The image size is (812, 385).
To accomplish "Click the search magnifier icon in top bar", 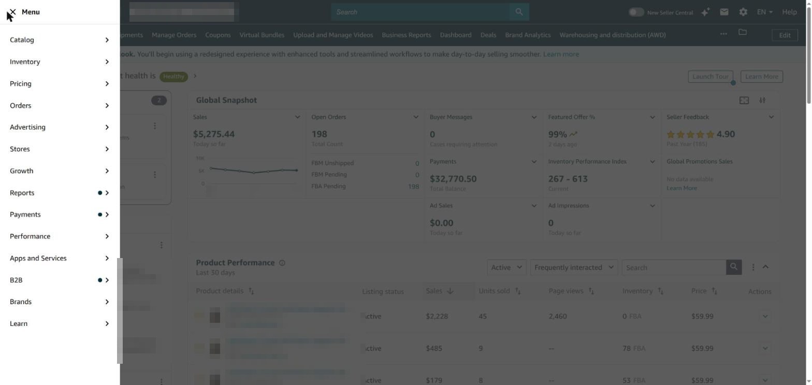I will point(519,12).
